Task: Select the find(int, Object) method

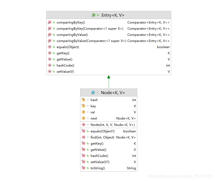Action: coord(102,137)
